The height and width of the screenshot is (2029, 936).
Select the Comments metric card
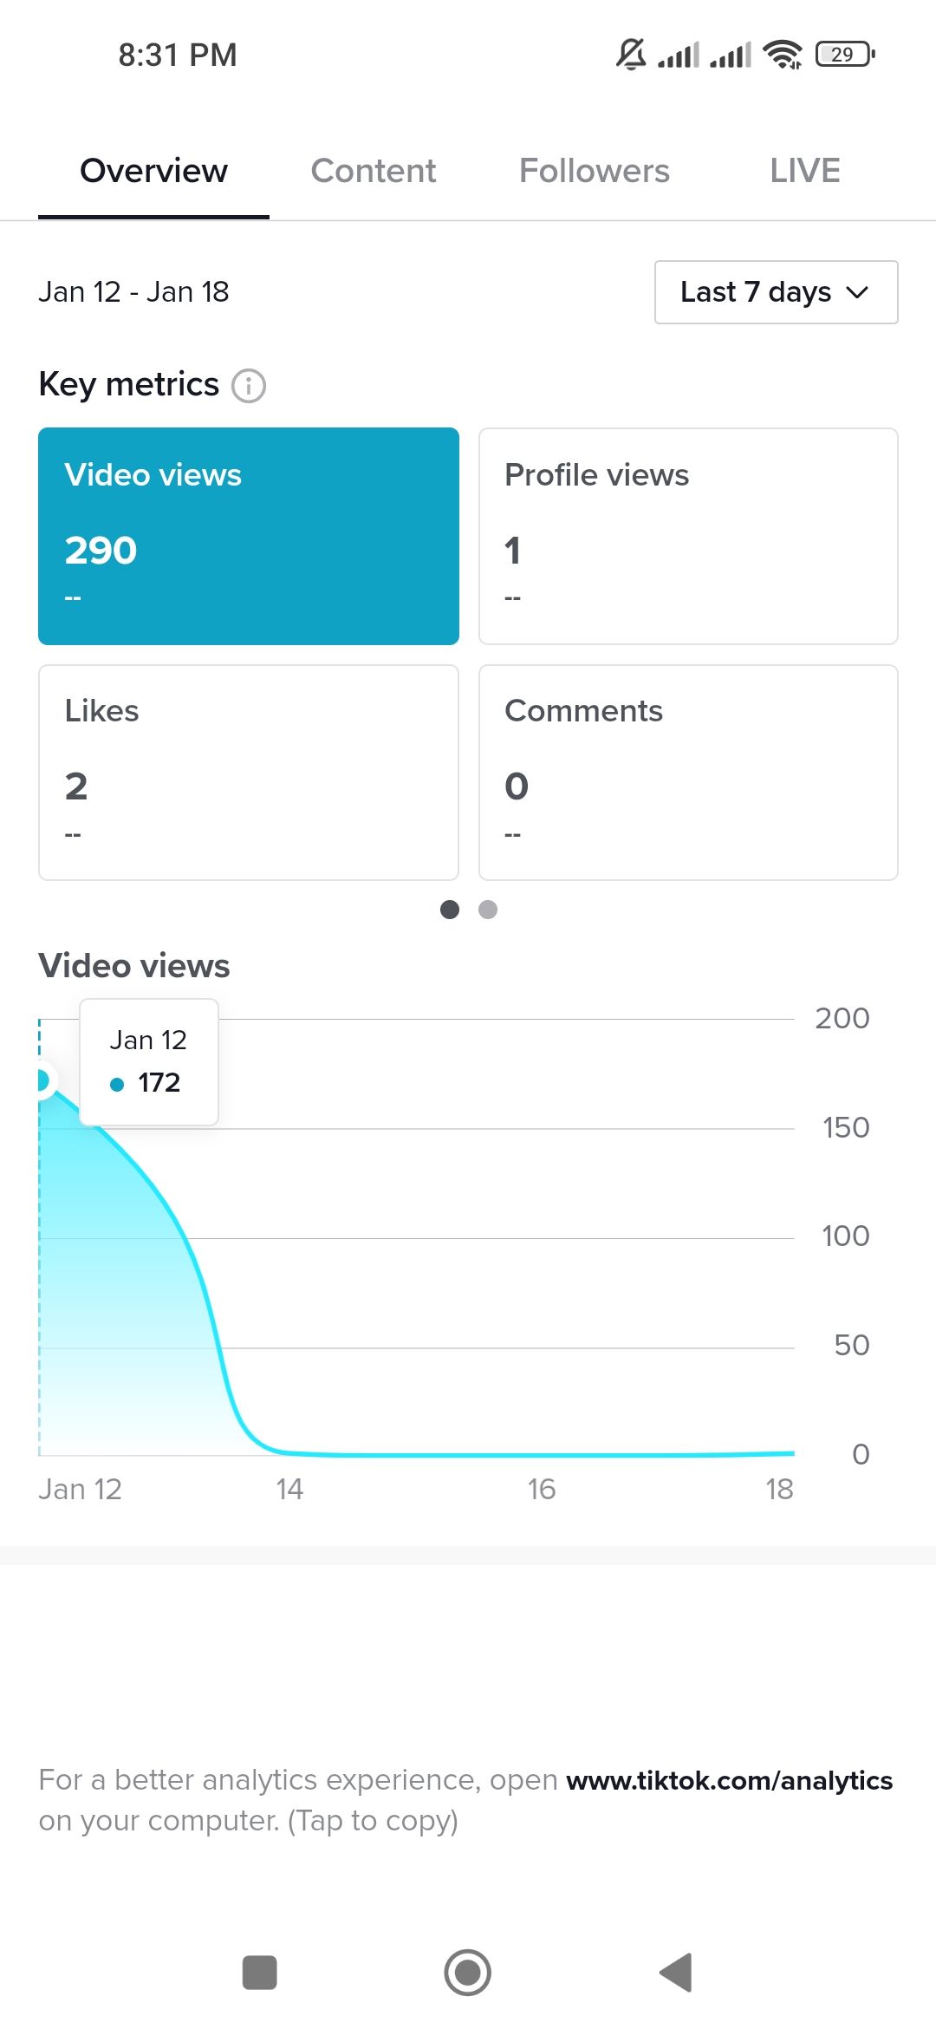(687, 771)
